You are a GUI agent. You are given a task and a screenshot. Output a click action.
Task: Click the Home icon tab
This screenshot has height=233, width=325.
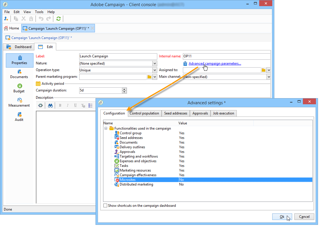pyautogui.click(x=12, y=28)
